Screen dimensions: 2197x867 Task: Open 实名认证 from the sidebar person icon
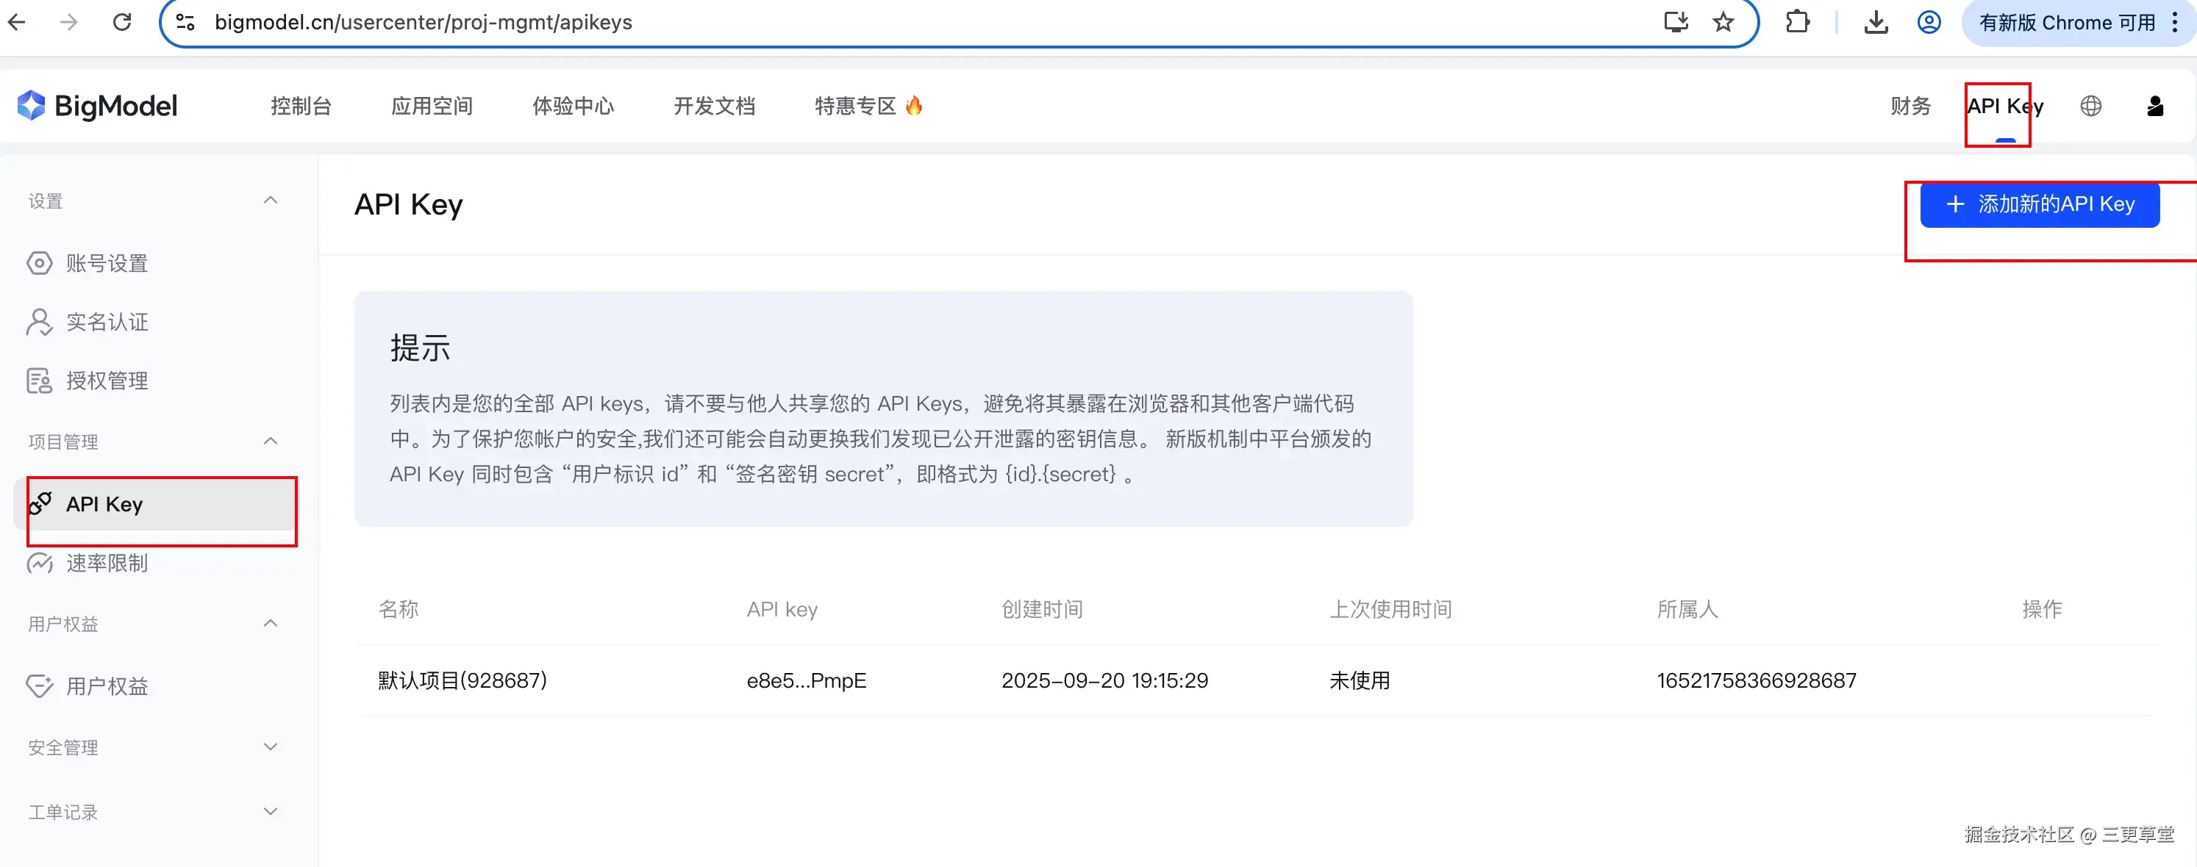tap(39, 321)
